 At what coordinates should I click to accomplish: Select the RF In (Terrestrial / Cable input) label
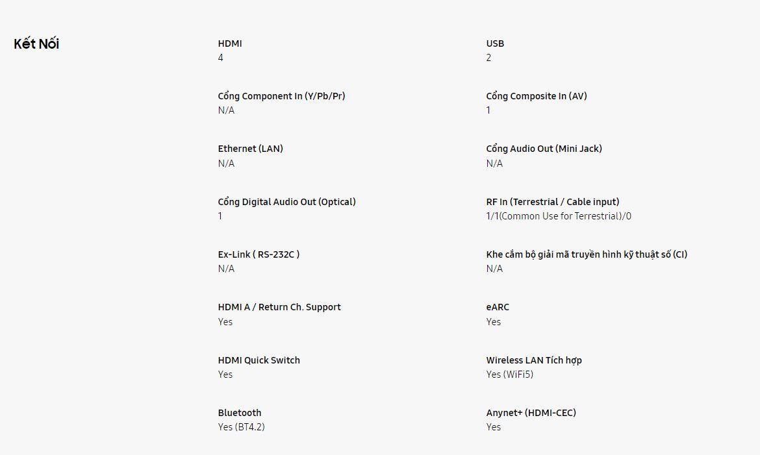pos(553,202)
